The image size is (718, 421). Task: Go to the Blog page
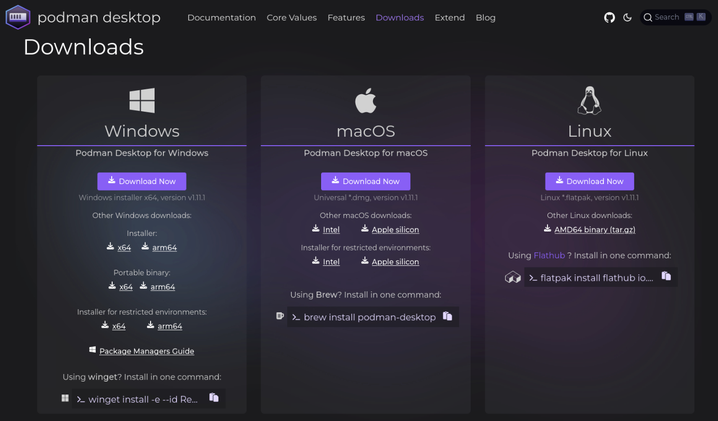click(486, 17)
